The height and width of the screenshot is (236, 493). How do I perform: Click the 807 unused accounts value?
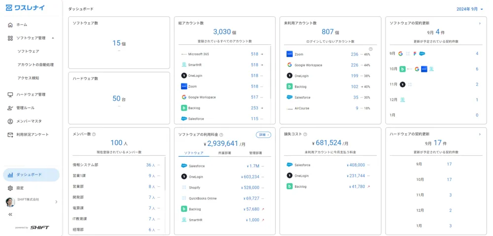pyautogui.click(x=327, y=32)
